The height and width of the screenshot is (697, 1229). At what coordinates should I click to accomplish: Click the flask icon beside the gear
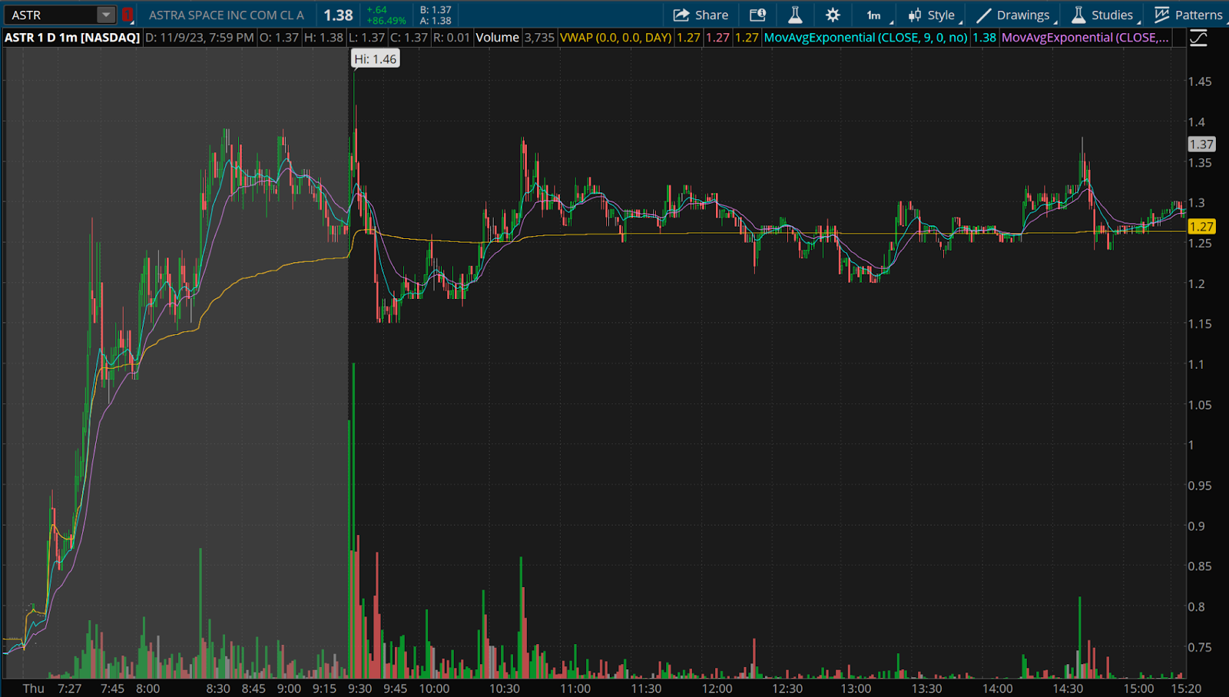[795, 15]
